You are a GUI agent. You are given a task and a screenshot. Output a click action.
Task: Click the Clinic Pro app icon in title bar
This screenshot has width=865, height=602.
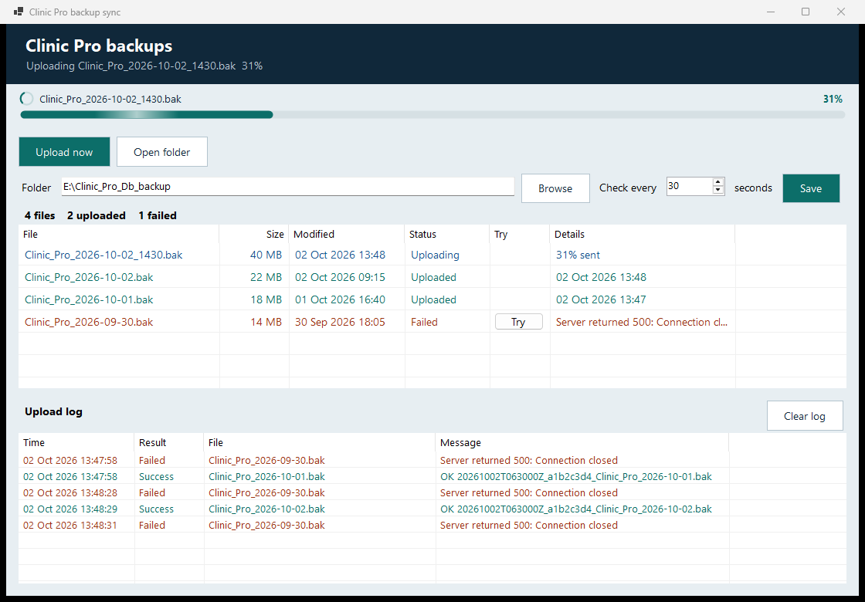click(x=19, y=12)
